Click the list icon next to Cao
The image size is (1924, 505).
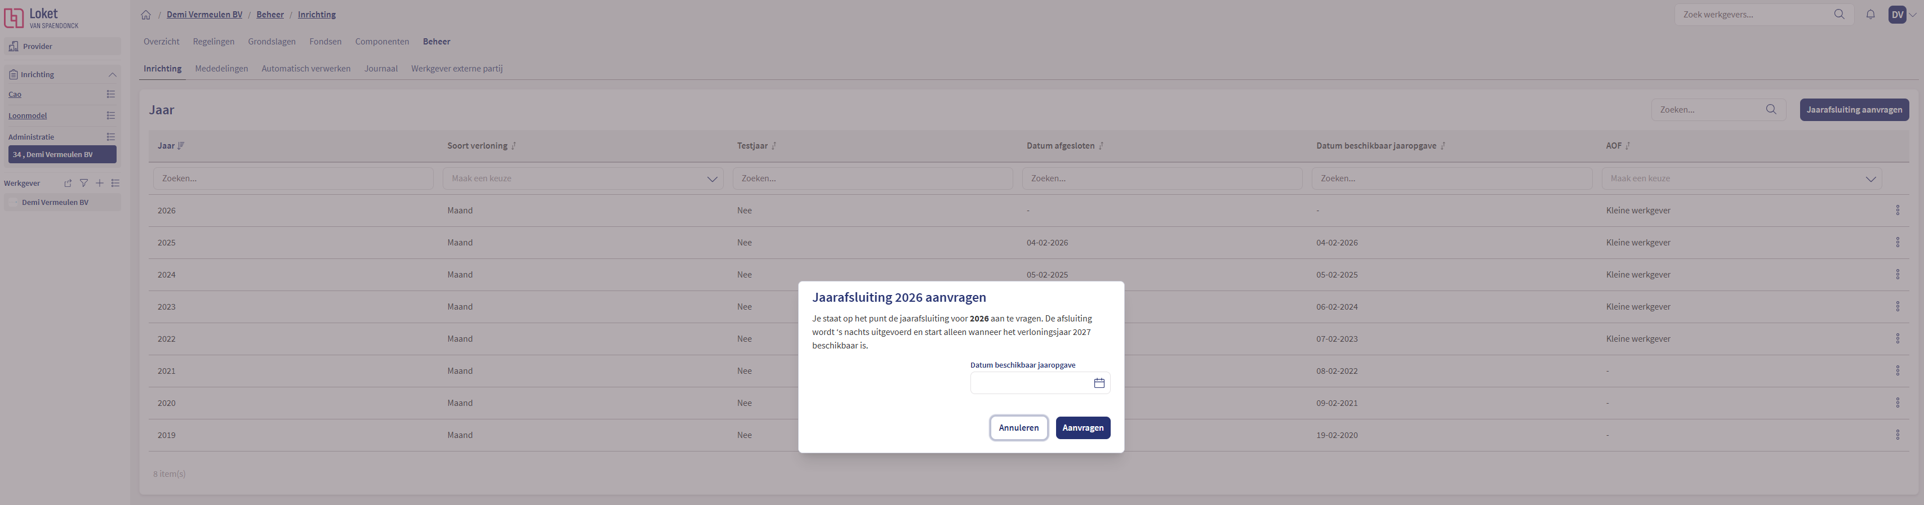point(110,94)
